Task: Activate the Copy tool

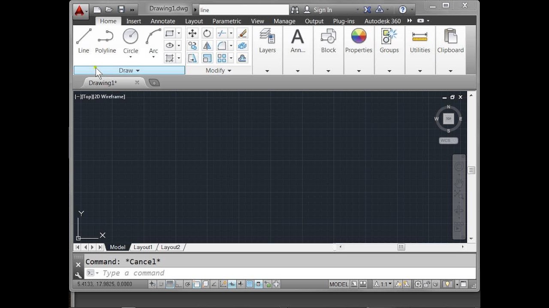Action: coord(192,46)
